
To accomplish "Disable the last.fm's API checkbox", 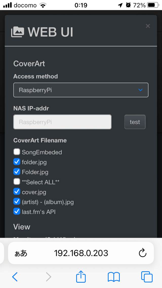I will (x=17, y=211).
